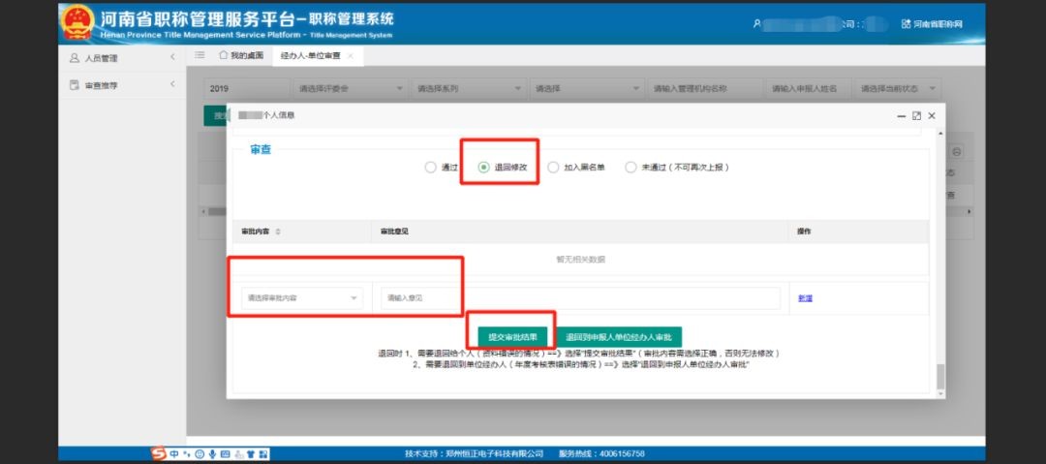This screenshot has height=464, width=1046.
Task: Click background table's left scroll arrow
Action: (x=202, y=211)
